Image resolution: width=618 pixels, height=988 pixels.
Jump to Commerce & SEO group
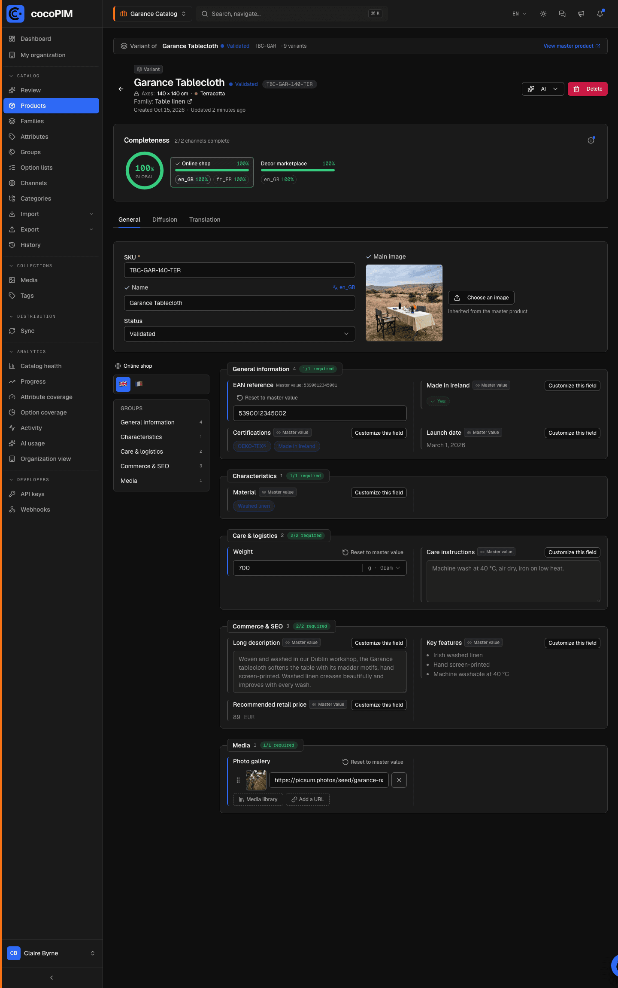161,466
